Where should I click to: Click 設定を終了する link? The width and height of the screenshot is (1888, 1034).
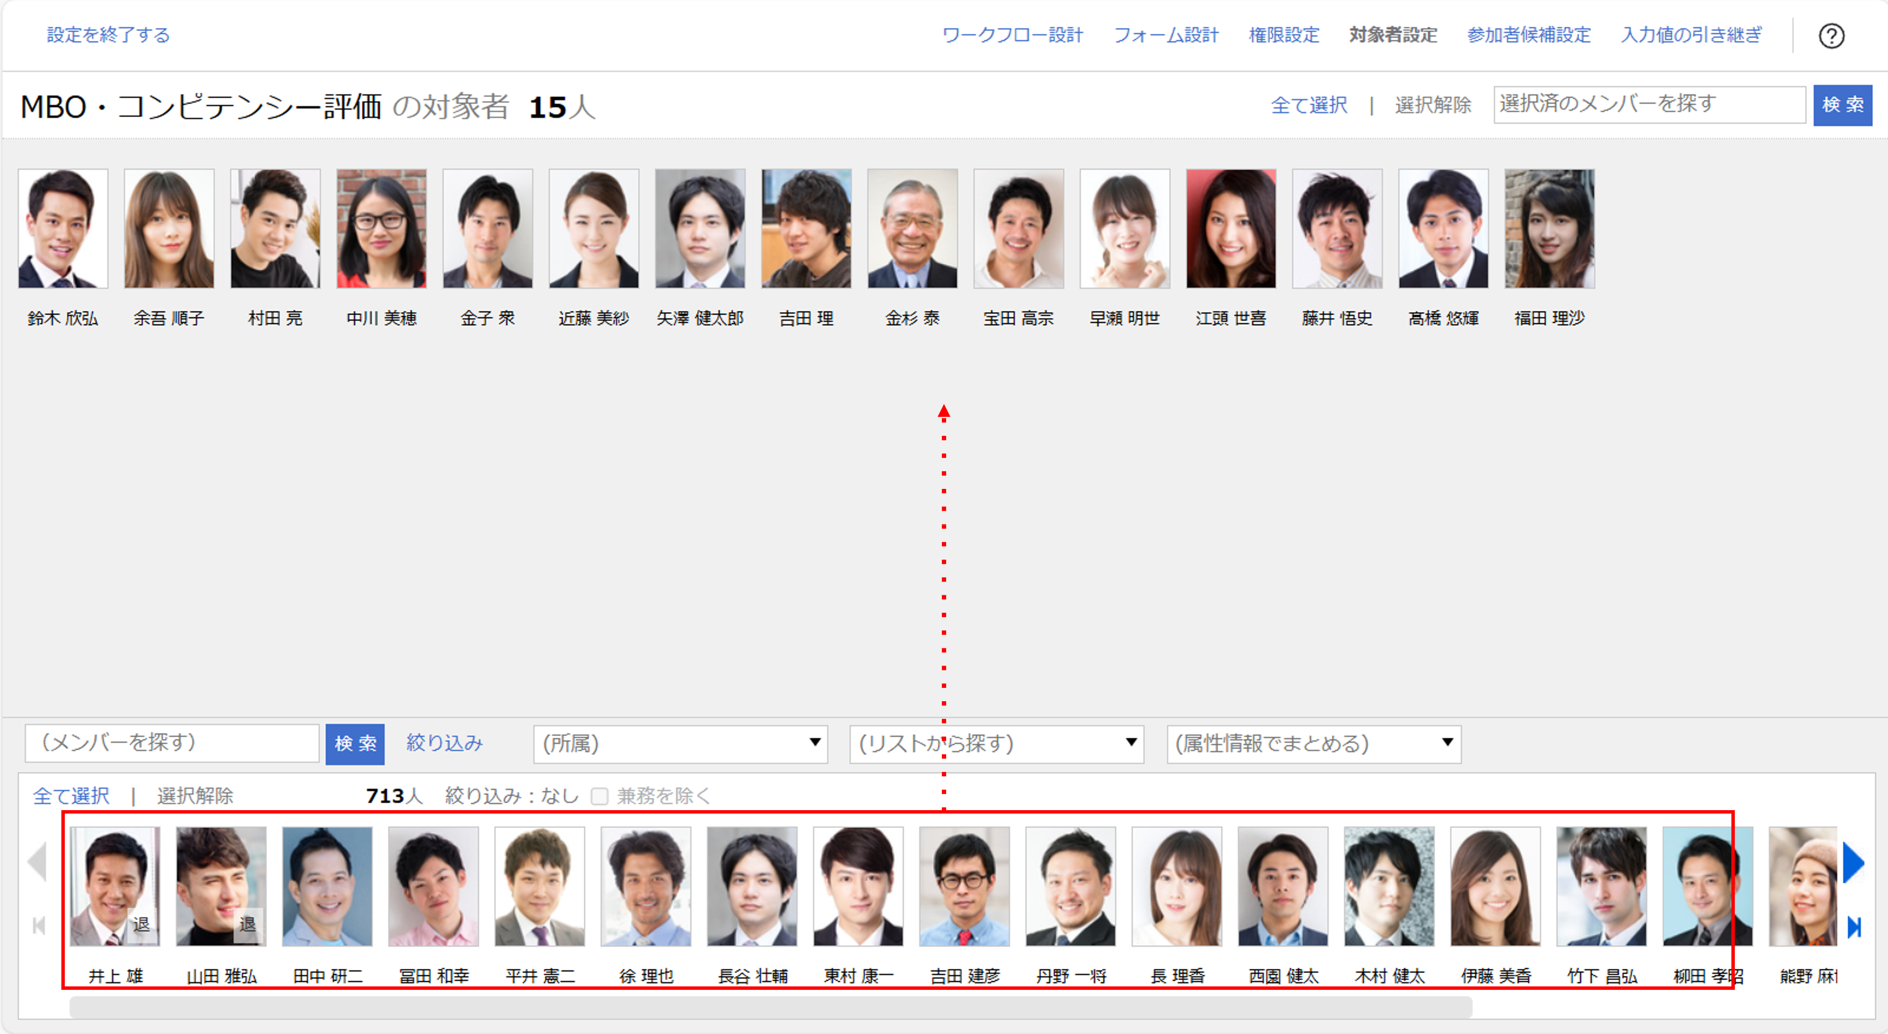(x=108, y=35)
